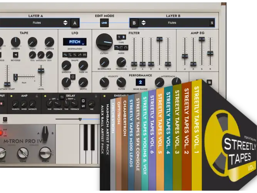Click the PAN slider handle
The image size is (257, 193).
tap(15, 77)
